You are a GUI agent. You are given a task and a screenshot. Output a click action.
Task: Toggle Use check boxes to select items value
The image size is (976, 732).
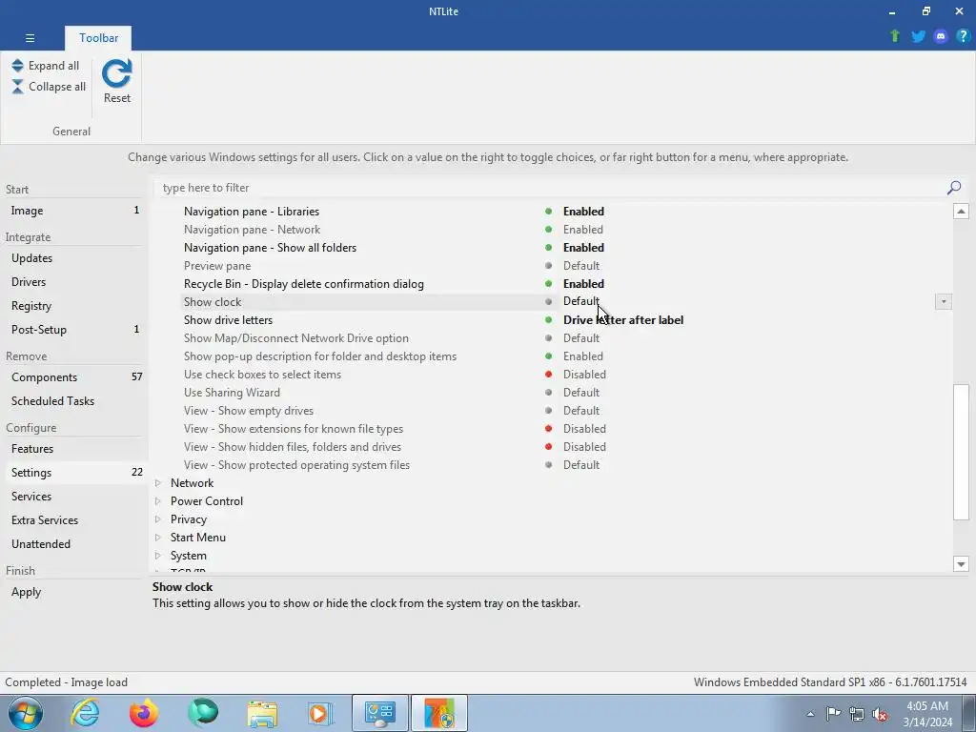pos(584,375)
